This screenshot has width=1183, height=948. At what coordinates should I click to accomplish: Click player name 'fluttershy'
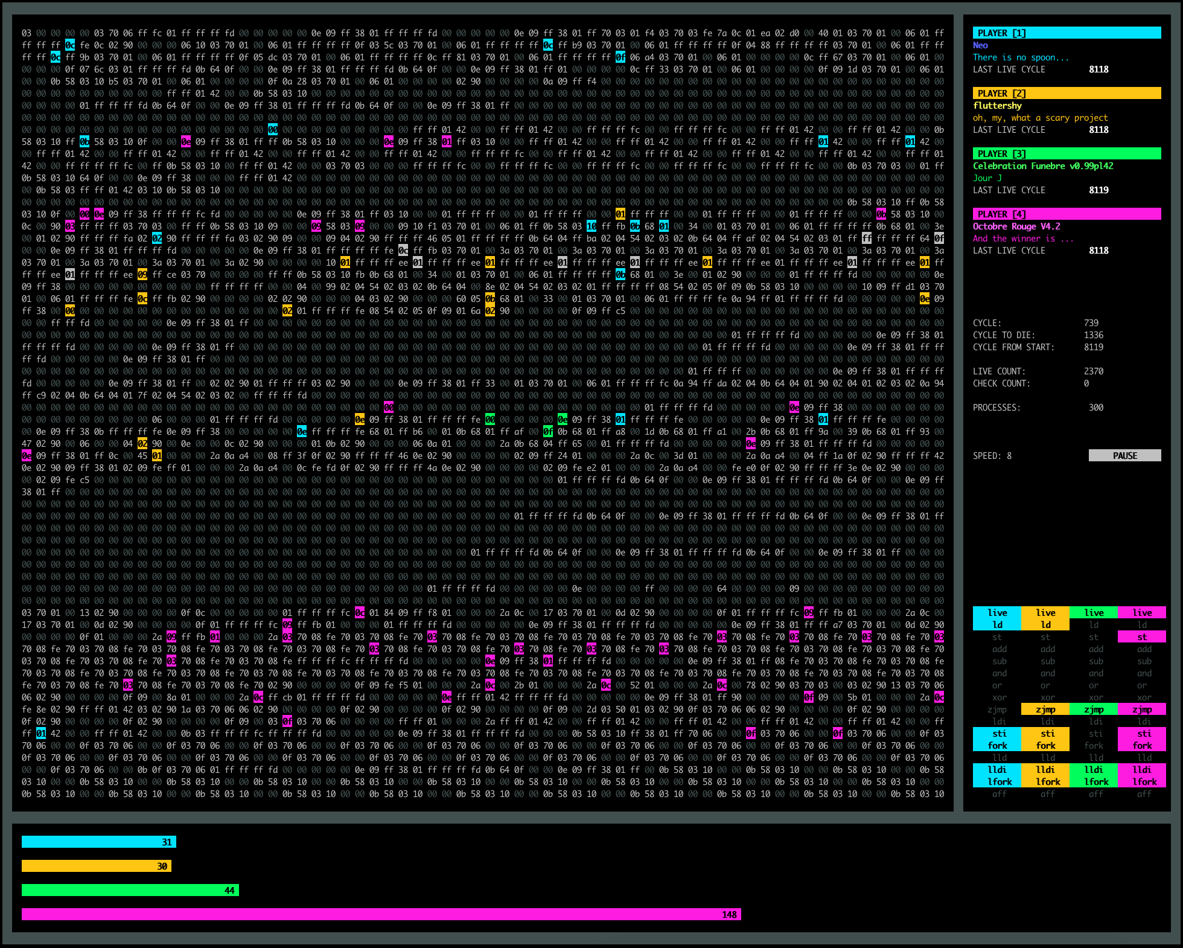[x=997, y=105]
